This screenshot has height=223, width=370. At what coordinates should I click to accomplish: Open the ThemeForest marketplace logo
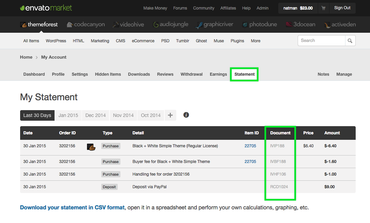click(x=39, y=25)
